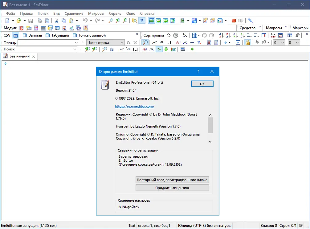The height and width of the screenshot is (229, 310).
Task: Click the Юникод (UTF-8) encoding in status bar
Action: click(x=205, y=225)
